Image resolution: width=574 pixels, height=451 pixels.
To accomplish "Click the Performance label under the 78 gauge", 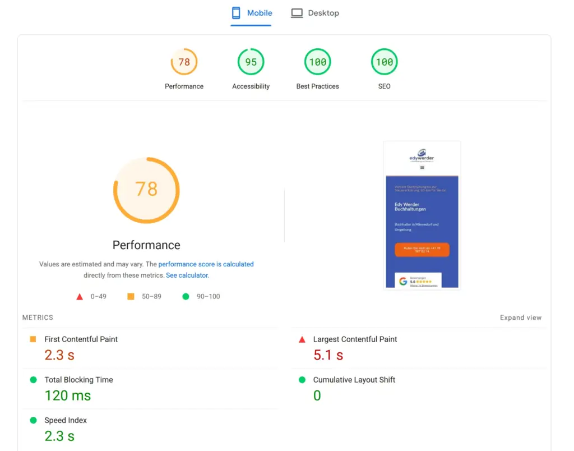I will pyautogui.click(x=184, y=86).
